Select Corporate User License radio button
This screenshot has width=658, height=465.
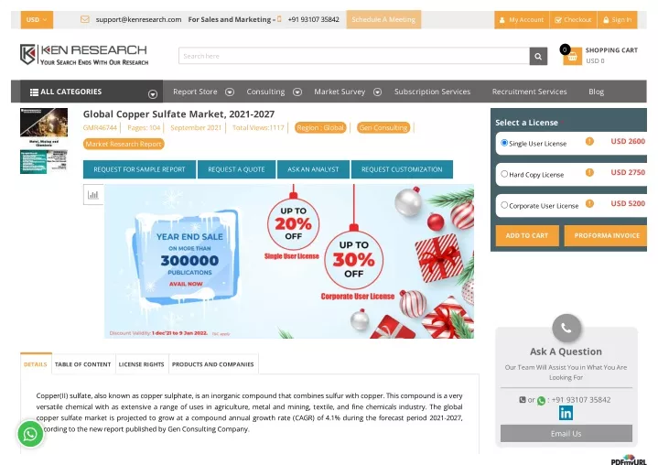[504, 205]
